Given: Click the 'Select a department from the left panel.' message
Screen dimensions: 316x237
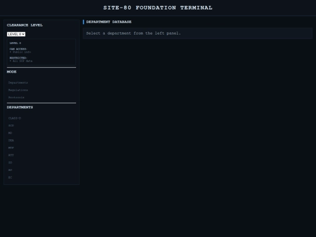Looking at the screenshot, I should pos(133,33).
